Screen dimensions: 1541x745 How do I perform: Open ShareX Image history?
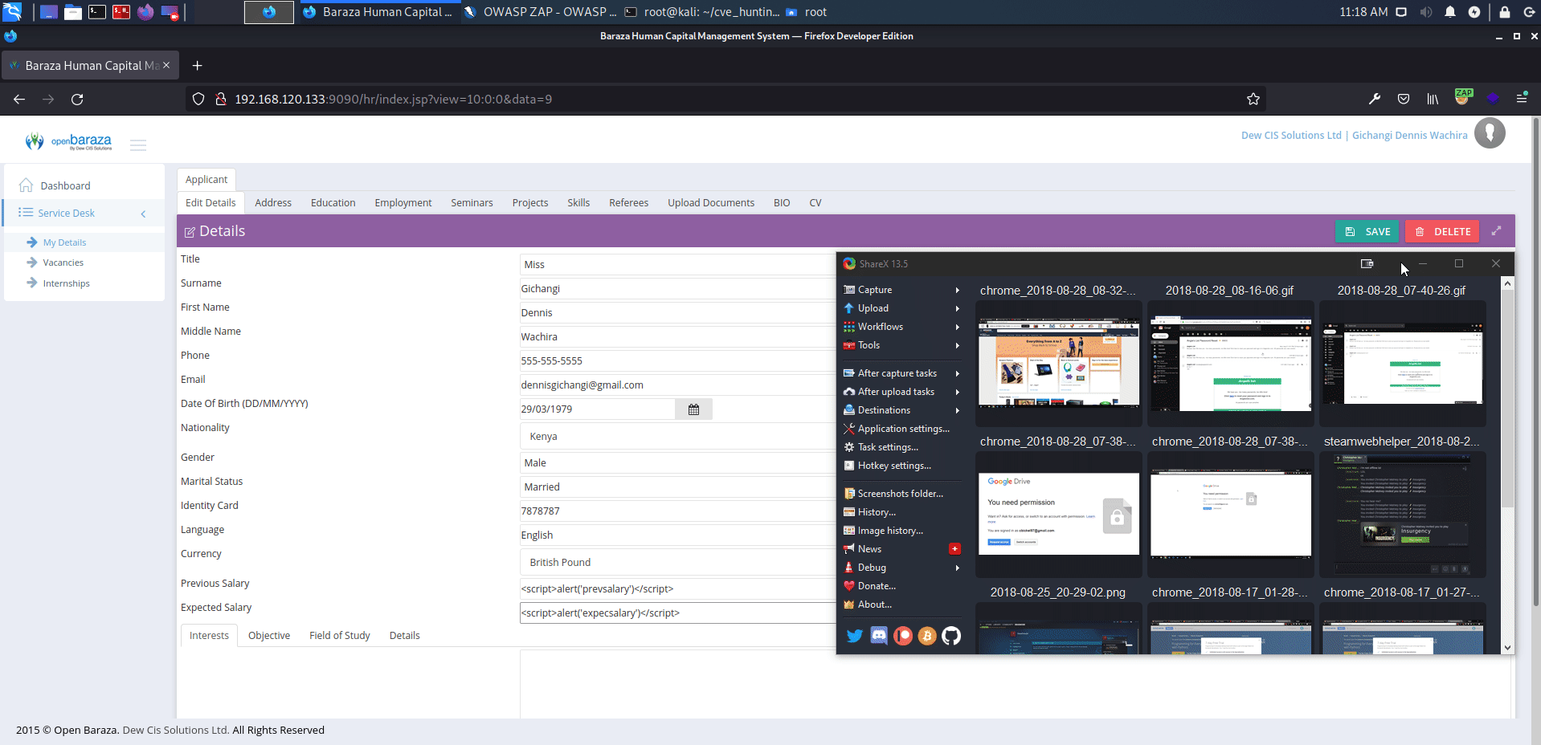click(902, 531)
